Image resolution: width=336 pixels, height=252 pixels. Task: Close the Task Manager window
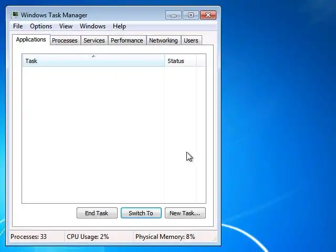pos(208,15)
